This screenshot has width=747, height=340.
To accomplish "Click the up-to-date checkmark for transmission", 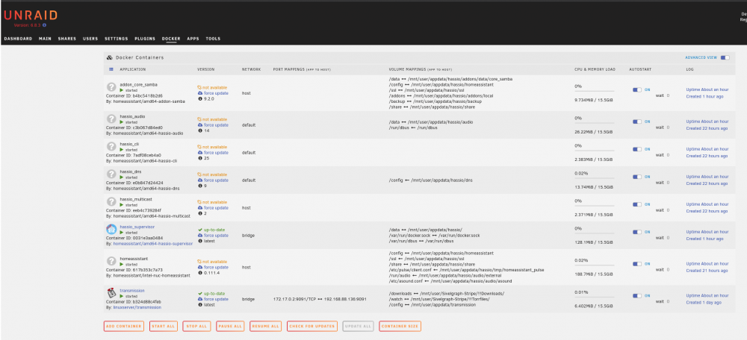I will pos(199,293).
